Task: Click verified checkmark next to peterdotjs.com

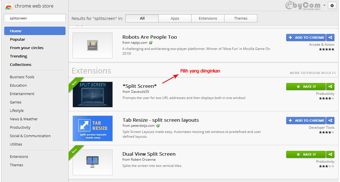Action: [x=158, y=126]
